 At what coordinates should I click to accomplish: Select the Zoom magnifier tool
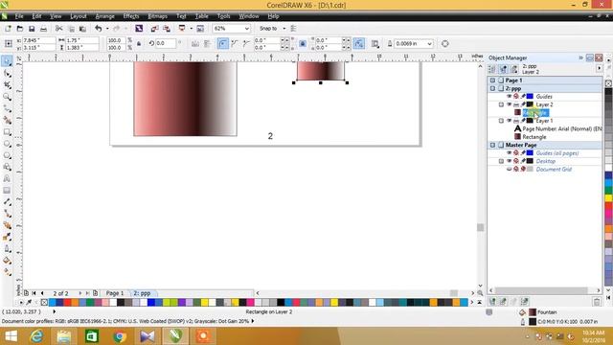[x=7, y=97]
